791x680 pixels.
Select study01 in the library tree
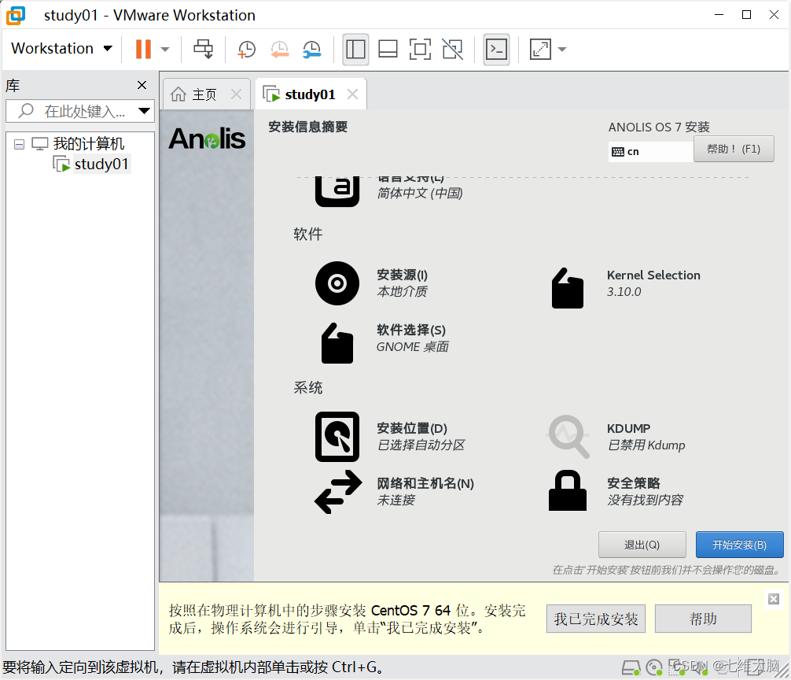click(x=101, y=164)
